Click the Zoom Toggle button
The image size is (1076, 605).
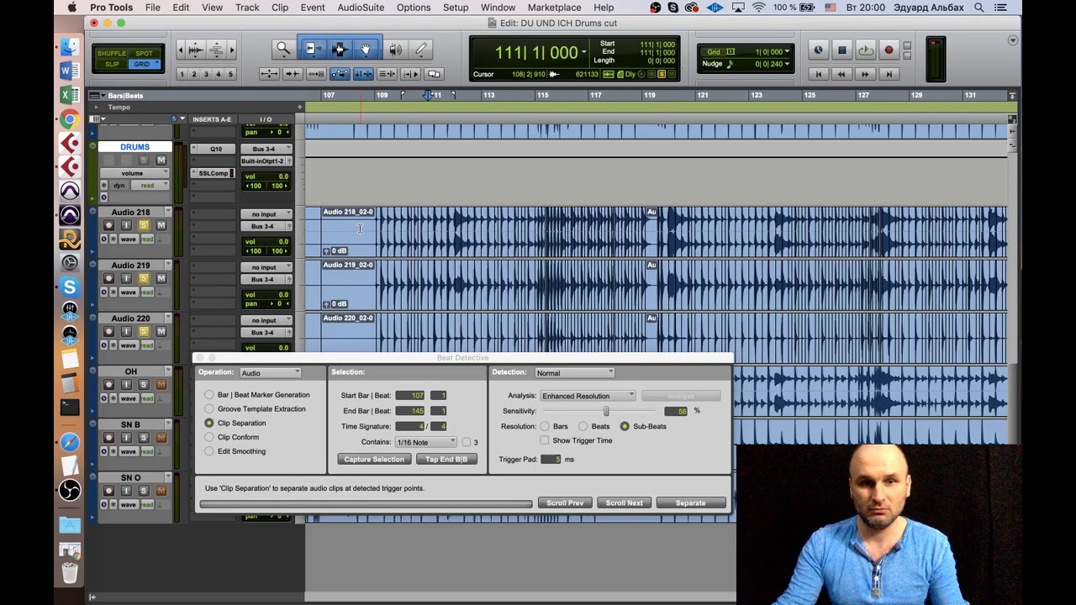pos(269,74)
